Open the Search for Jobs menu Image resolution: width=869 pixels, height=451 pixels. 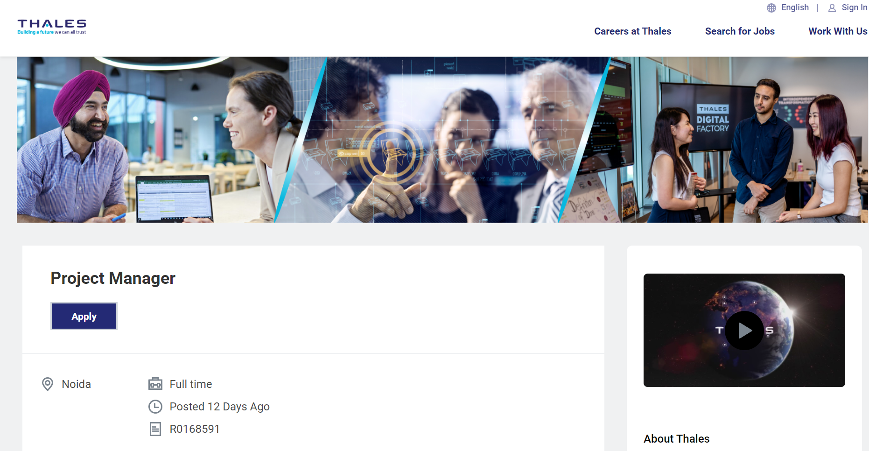(x=740, y=31)
